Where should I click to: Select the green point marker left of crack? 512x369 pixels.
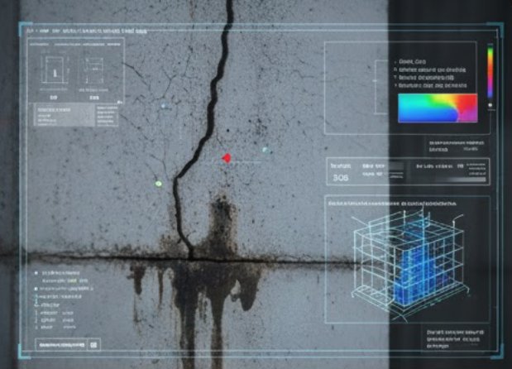point(158,183)
